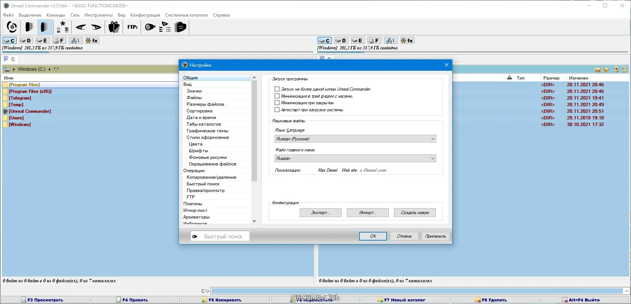Click the Отмена button
This screenshot has width=631, height=304.
coord(404,236)
